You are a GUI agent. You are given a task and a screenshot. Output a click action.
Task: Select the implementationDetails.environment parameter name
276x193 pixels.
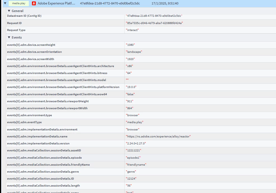[x=42, y=130]
